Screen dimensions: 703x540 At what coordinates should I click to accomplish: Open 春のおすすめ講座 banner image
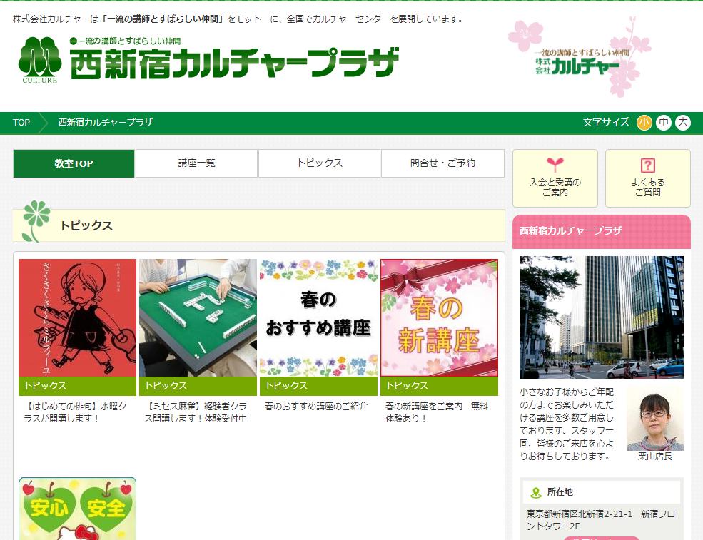point(318,317)
